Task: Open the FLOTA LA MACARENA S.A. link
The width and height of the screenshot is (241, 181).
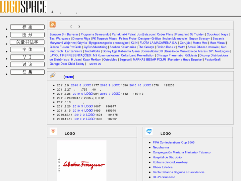Action: (x=158, y=43)
